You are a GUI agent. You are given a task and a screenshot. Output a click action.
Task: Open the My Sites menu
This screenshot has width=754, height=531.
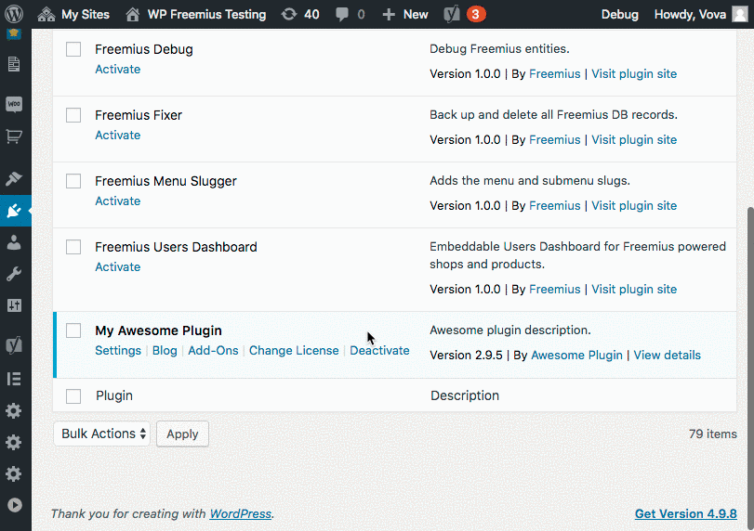[x=73, y=14]
